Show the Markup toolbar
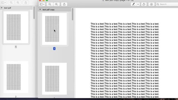178x100 pixels. (151, 4)
